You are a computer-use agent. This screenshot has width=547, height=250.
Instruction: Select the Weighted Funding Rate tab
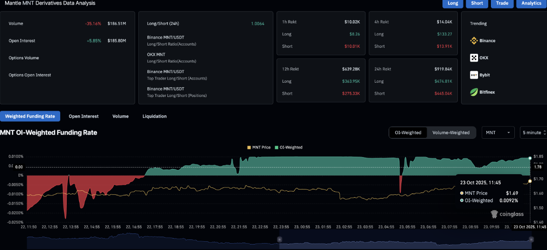[30, 116]
